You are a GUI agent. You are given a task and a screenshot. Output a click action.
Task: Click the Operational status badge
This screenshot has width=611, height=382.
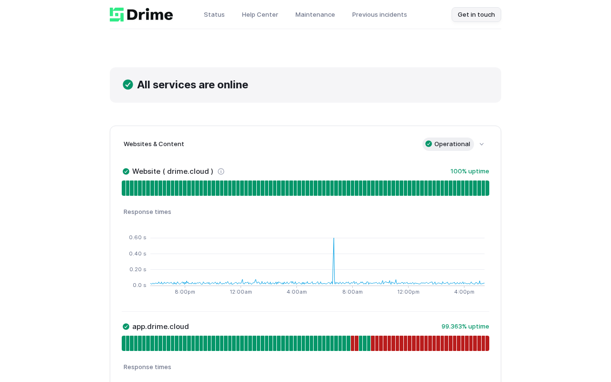click(448, 144)
